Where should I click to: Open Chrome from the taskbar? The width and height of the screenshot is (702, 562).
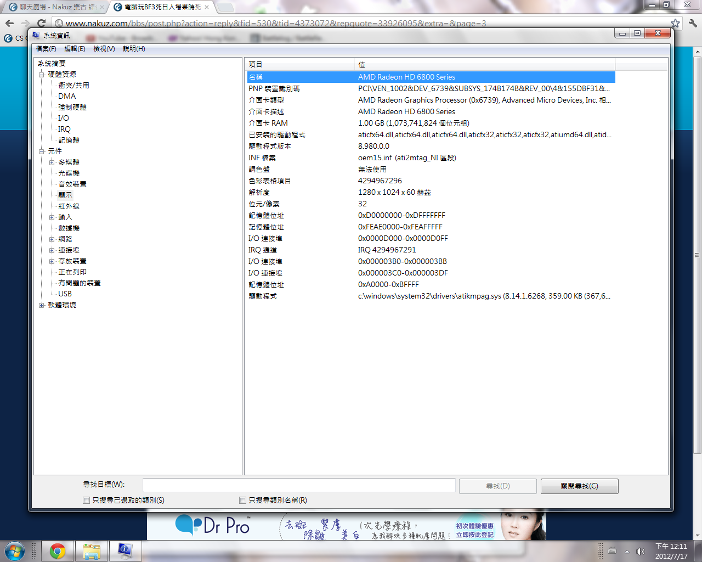click(58, 551)
